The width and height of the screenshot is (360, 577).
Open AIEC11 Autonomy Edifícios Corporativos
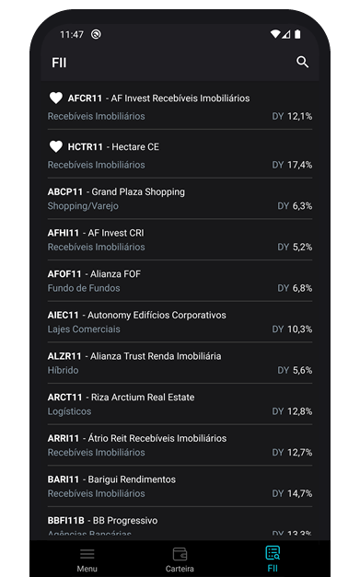[180, 322]
